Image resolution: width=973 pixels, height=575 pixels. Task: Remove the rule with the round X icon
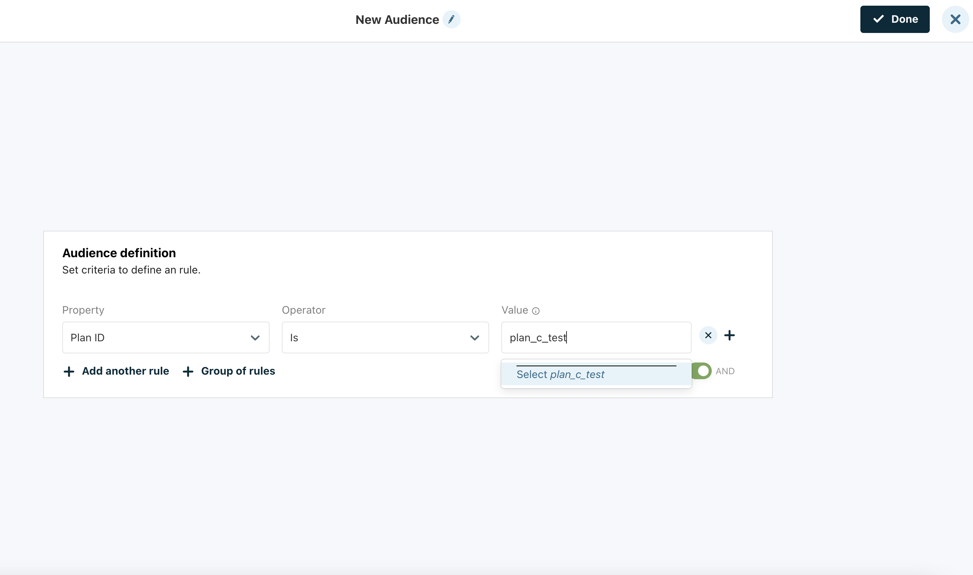(x=708, y=335)
